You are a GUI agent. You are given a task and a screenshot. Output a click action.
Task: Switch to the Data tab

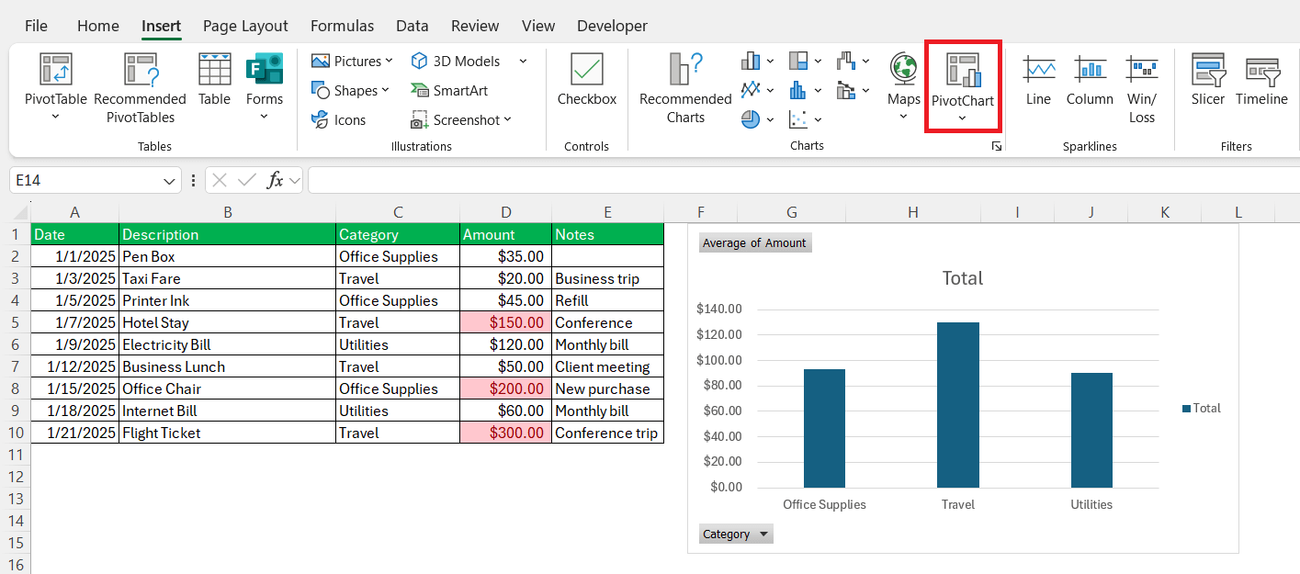coord(413,26)
